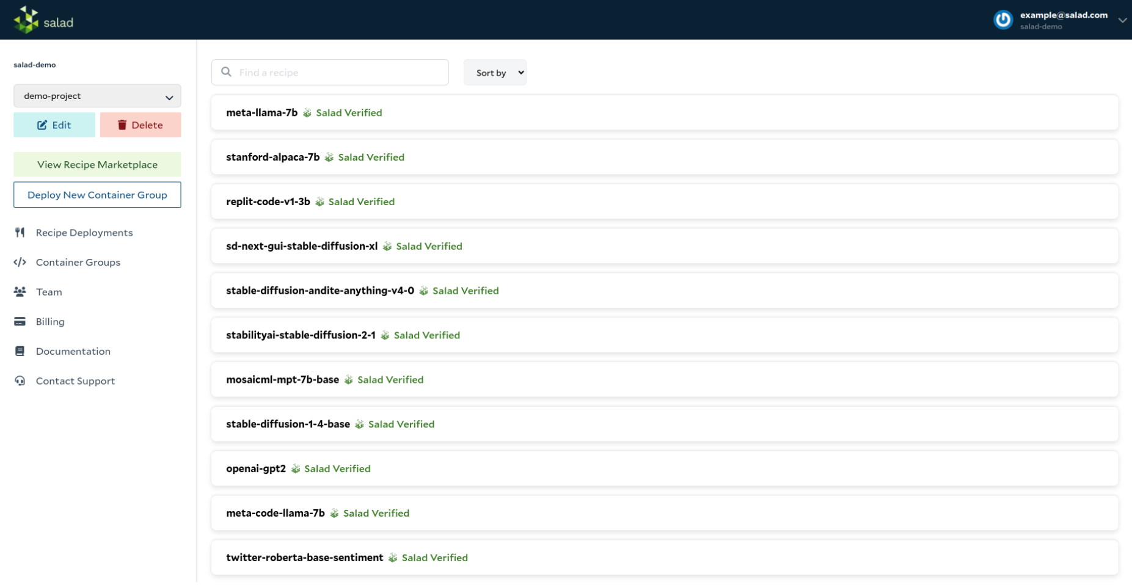The width and height of the screenshot is (1132, 585).
Task: Open the Team page
Action: [49, 292]
